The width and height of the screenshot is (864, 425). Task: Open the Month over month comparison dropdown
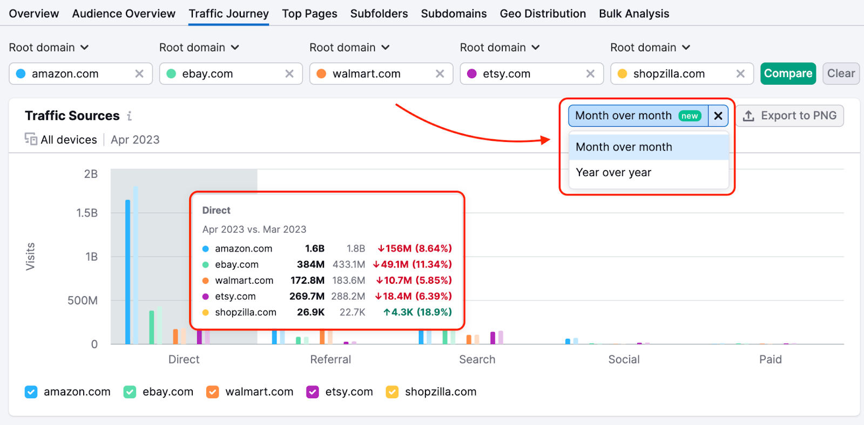[x=638, y=116]
